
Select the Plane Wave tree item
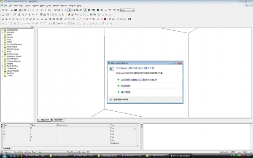[12, 47]
